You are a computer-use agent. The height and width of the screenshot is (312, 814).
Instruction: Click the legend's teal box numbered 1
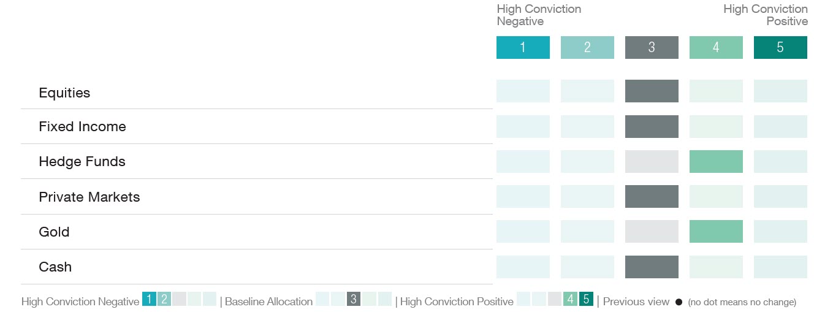click(149, 299)
